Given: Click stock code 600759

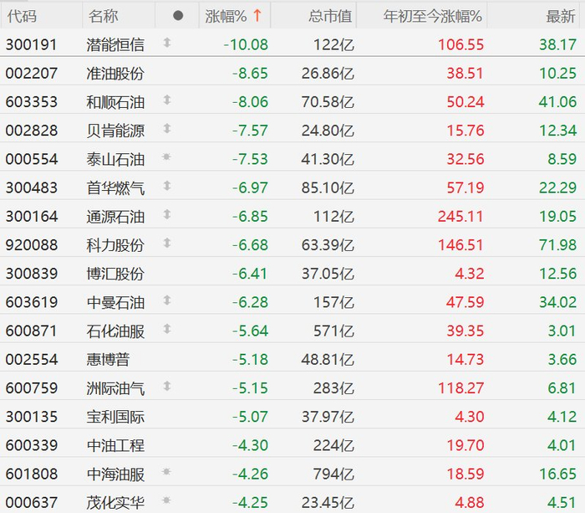Looking at the screenshot, I should pyautogui.click(x=32, y=388).
